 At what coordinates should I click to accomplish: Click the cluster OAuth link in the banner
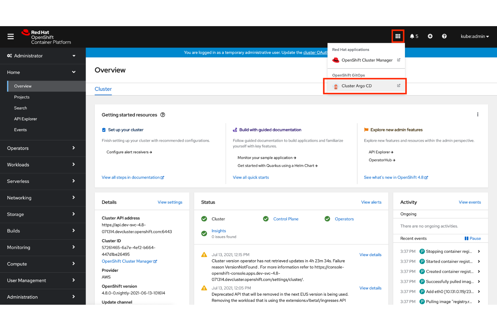click(315, 53)
